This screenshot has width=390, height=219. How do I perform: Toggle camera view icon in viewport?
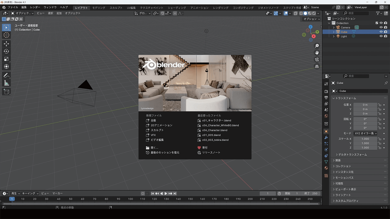[x=317, y=60]
